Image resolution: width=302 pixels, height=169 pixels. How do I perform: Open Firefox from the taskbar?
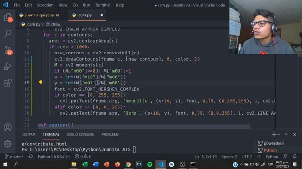(117, 164)
